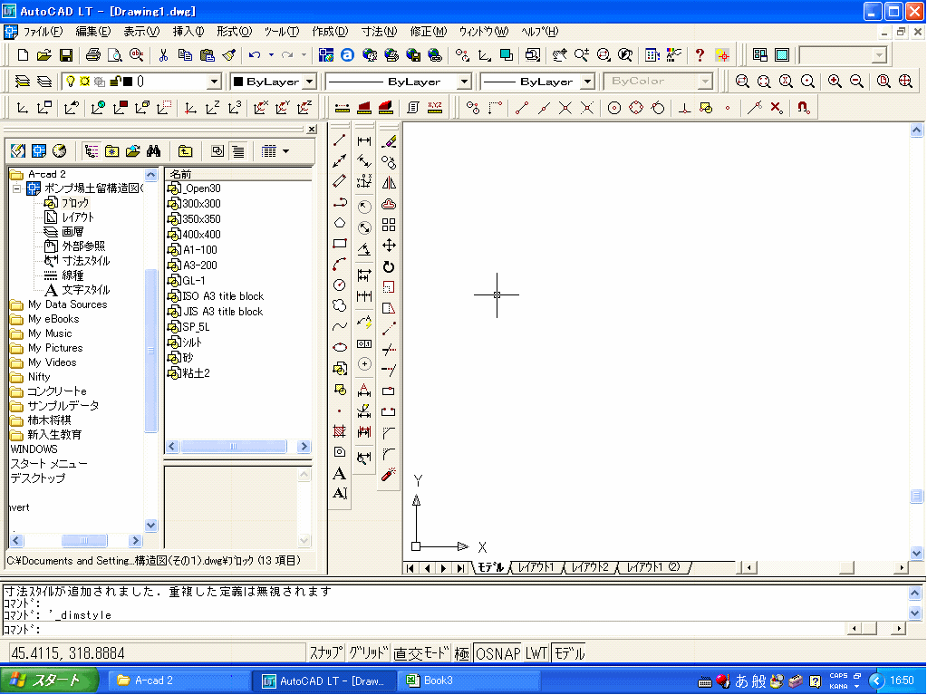Snap to Center object snap icon

(x=614, y=108)
